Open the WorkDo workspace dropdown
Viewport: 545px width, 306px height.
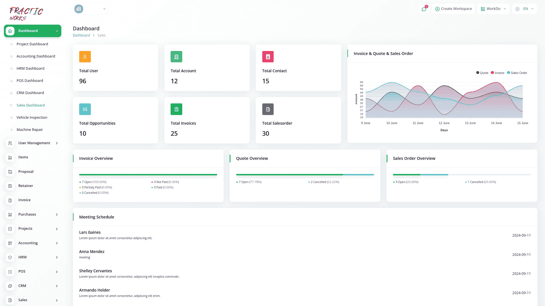pos(493,9)
